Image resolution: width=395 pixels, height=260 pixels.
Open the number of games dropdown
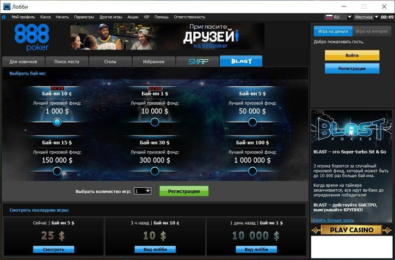142,191
